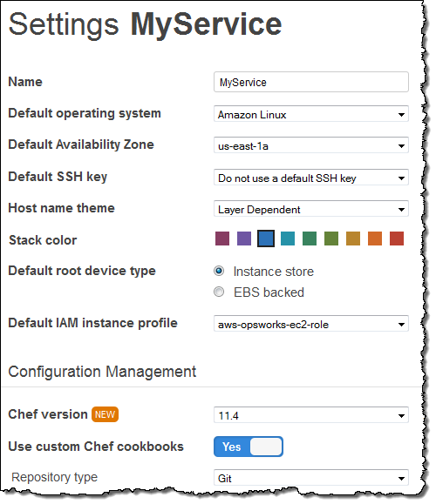Image resolution: width=436 pixels, height=504 pixels.
Task: Expand the Default SSH key dropdown
Action: (310, 177)
